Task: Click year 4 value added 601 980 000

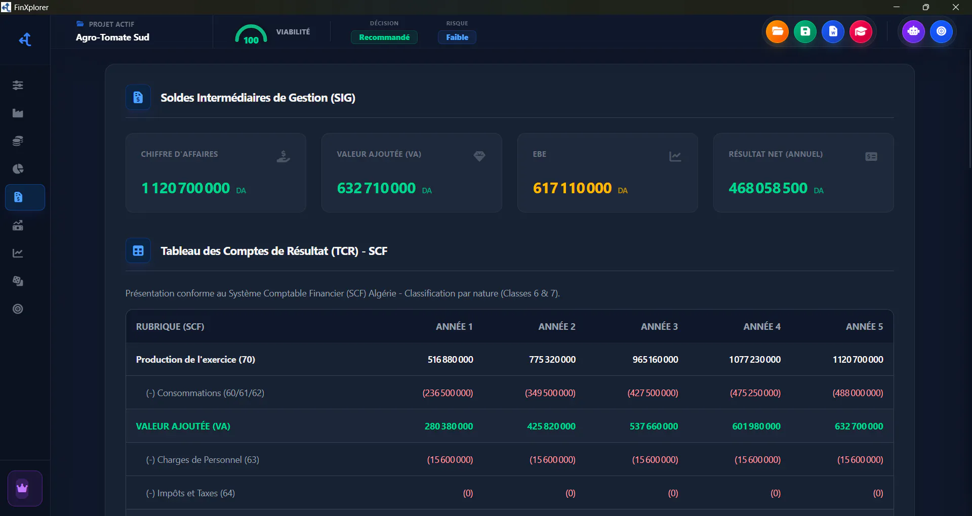Action: coord(756,426)
